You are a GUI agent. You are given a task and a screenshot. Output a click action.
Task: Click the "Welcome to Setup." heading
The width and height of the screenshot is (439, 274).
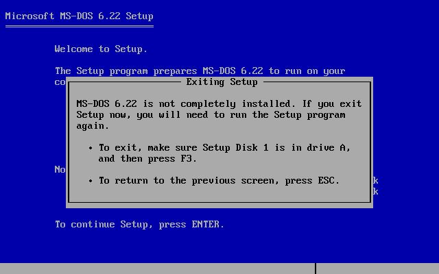pyautogui.click(x=101, y=49)
